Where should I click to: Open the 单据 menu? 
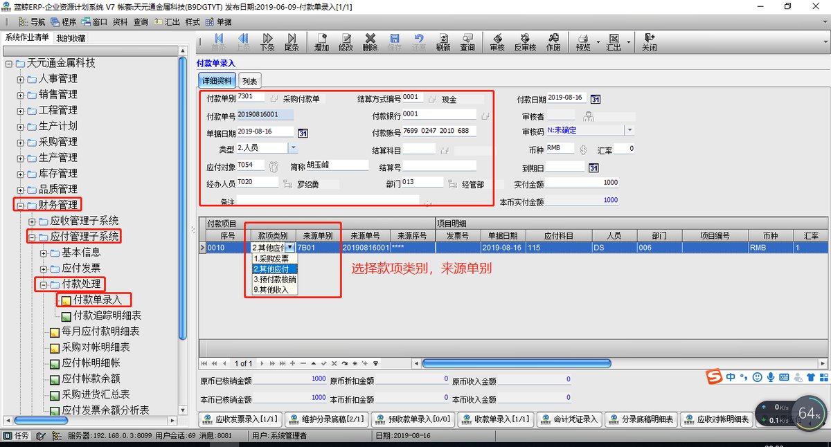tap(220, 21)
